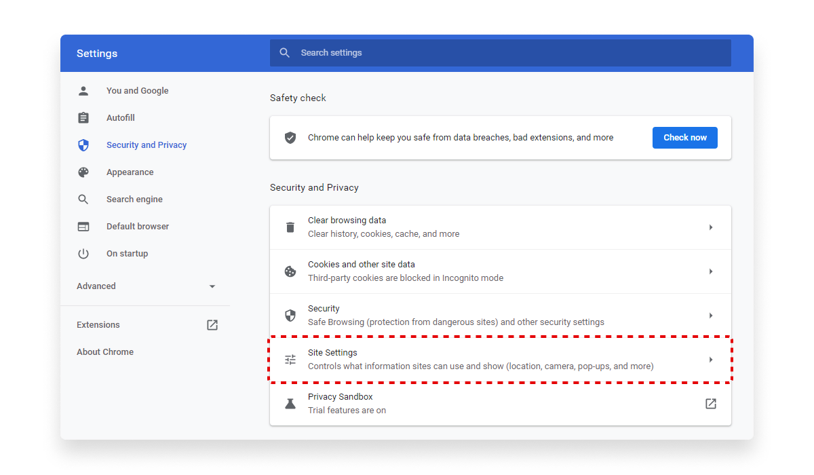Click the palette icon beside Appearance
This screenshot has height=475, width=814.
coord(83,172)
